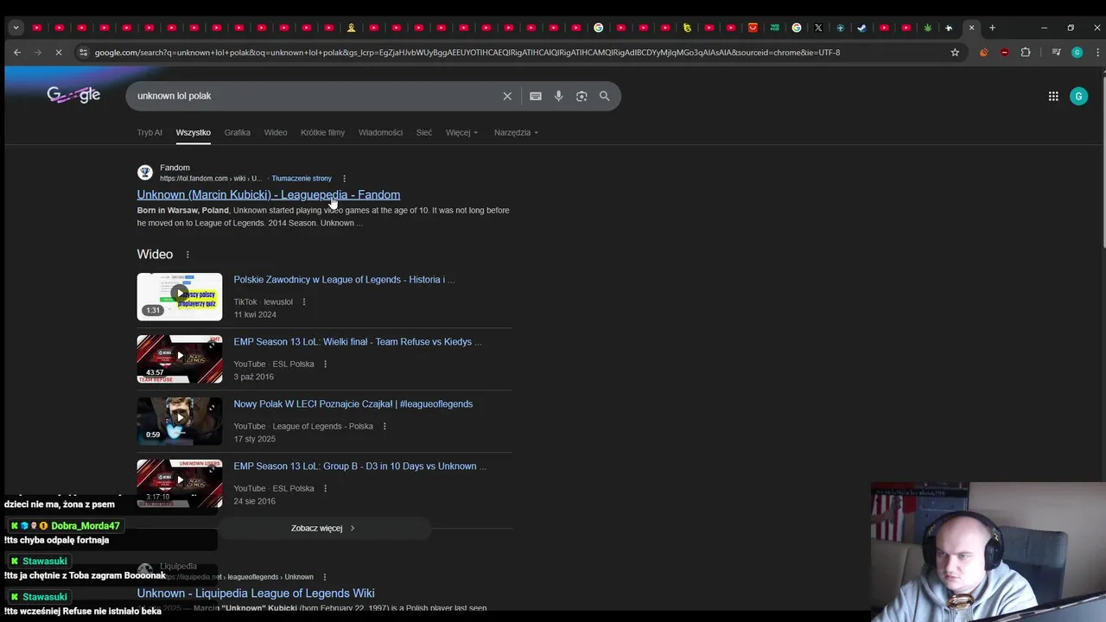This screenshot has height=622, width=1106.
Task: Expand the Narzędzia dropdown
Action: click(x=516, y=132)
